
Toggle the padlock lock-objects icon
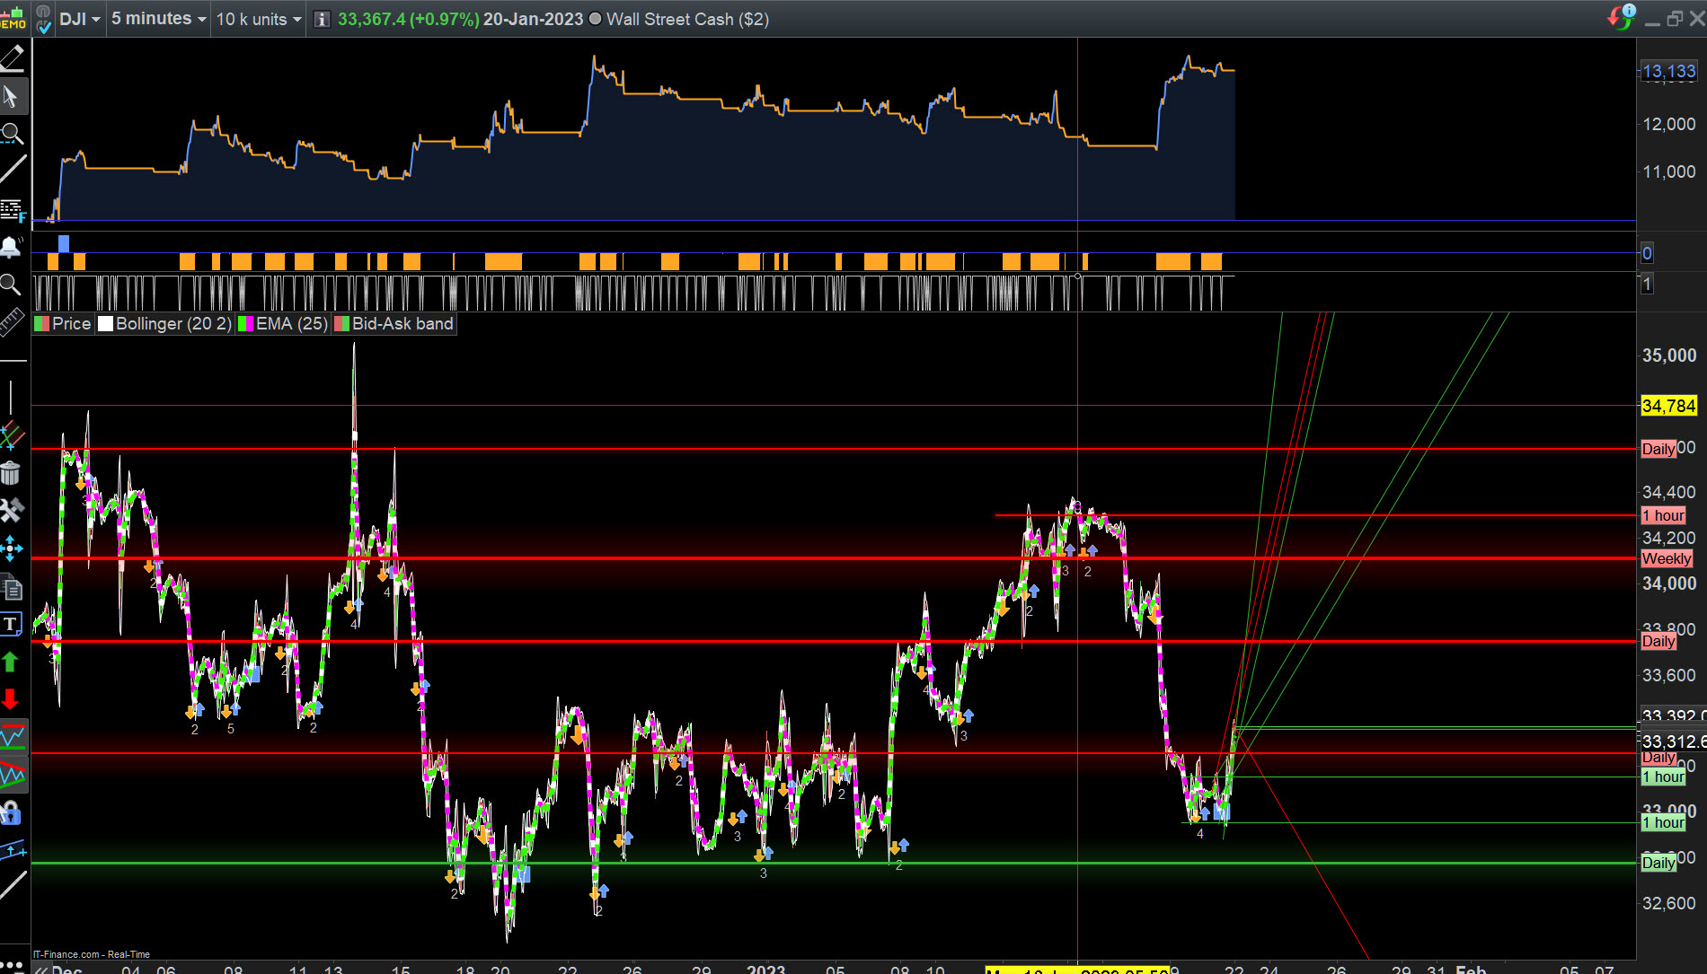coord(11,813)
